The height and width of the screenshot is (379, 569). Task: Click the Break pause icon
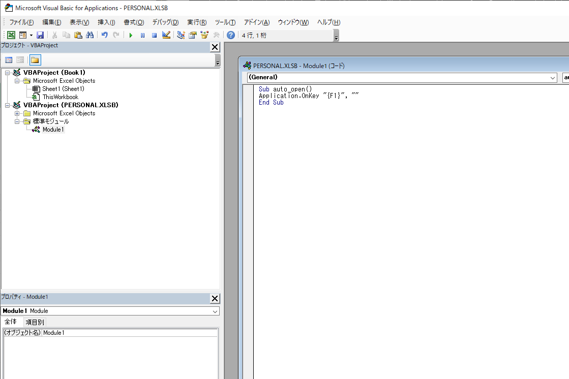[142, 35]
